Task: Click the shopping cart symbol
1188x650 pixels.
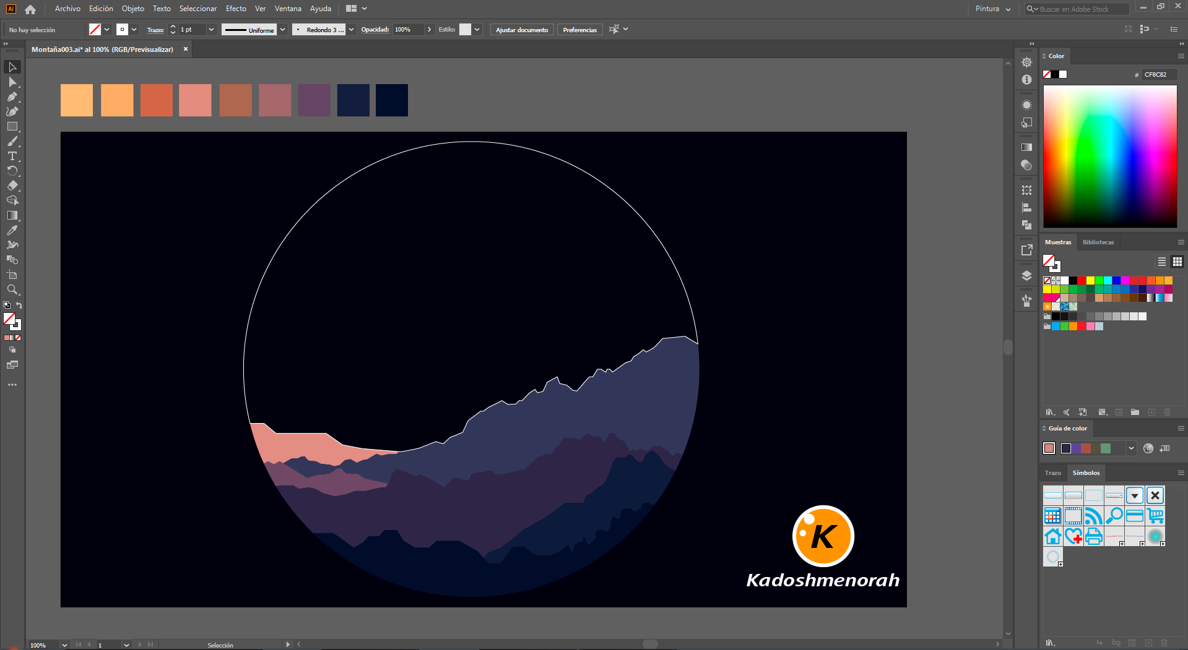Action: coord(1155,516)
